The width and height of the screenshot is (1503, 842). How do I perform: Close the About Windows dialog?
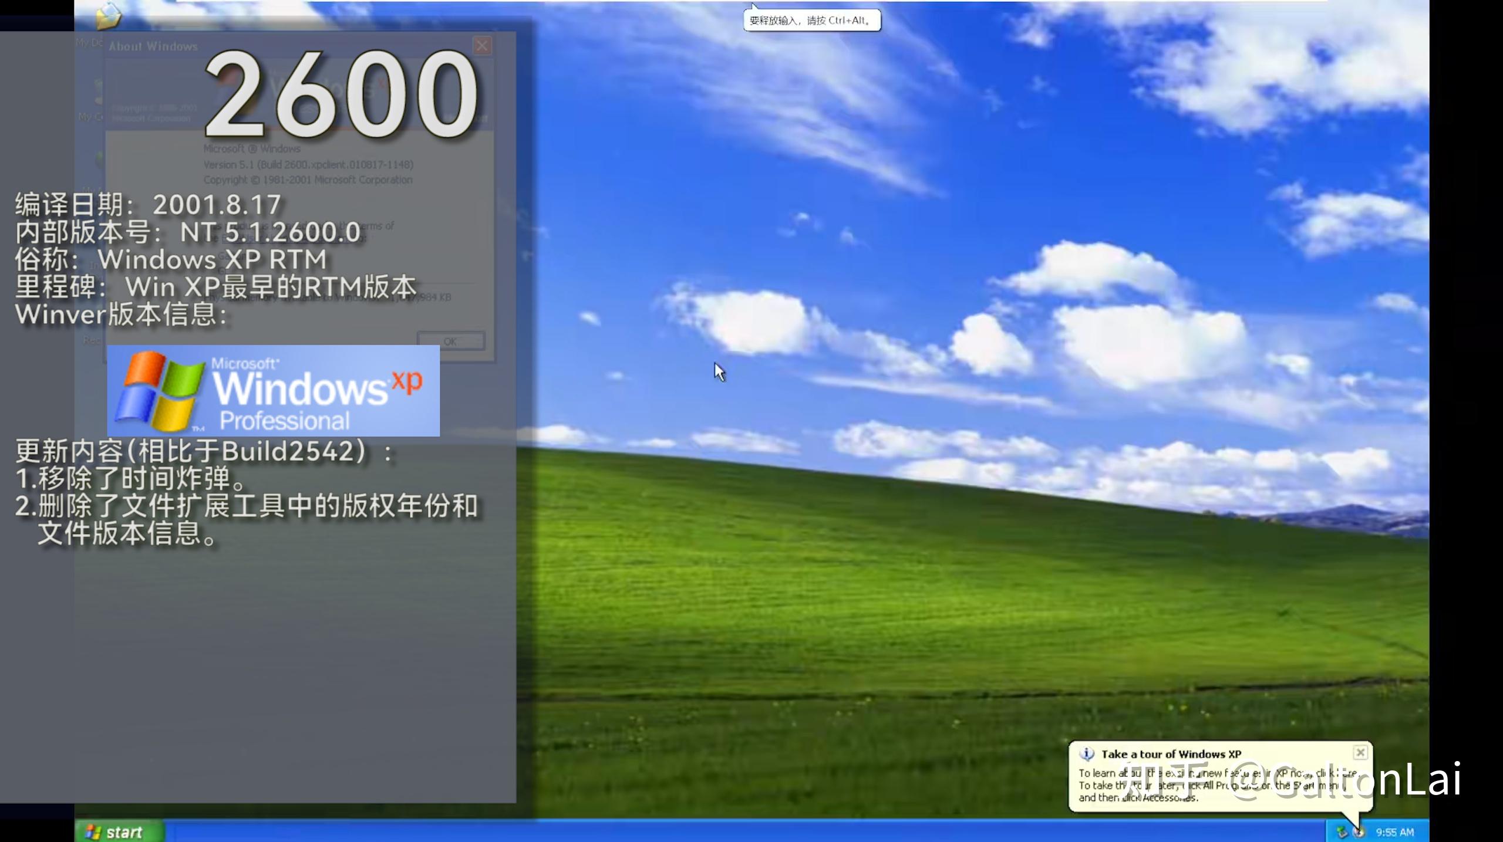[x=482, y=46]
